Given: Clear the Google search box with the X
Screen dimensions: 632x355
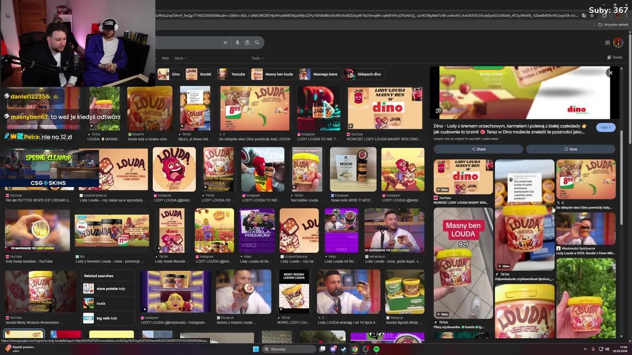Looking at the screenshot, I should pos(225,42).
